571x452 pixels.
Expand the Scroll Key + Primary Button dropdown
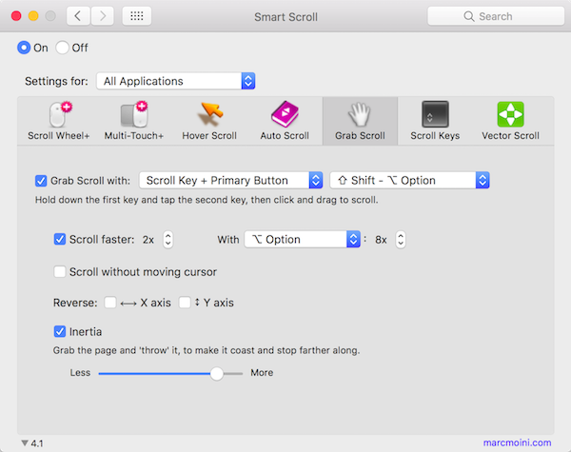pos(231,180)
